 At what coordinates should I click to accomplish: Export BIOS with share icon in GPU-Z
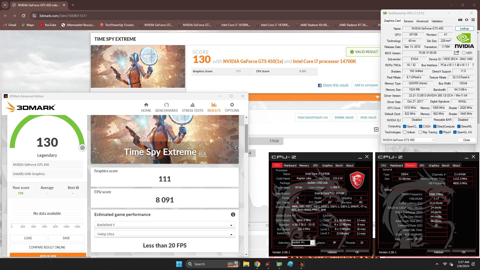(x=456, y=53)
